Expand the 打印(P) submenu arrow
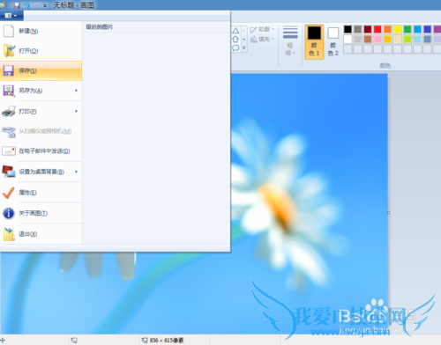This screenshot has height=345, width=441. 76,111
